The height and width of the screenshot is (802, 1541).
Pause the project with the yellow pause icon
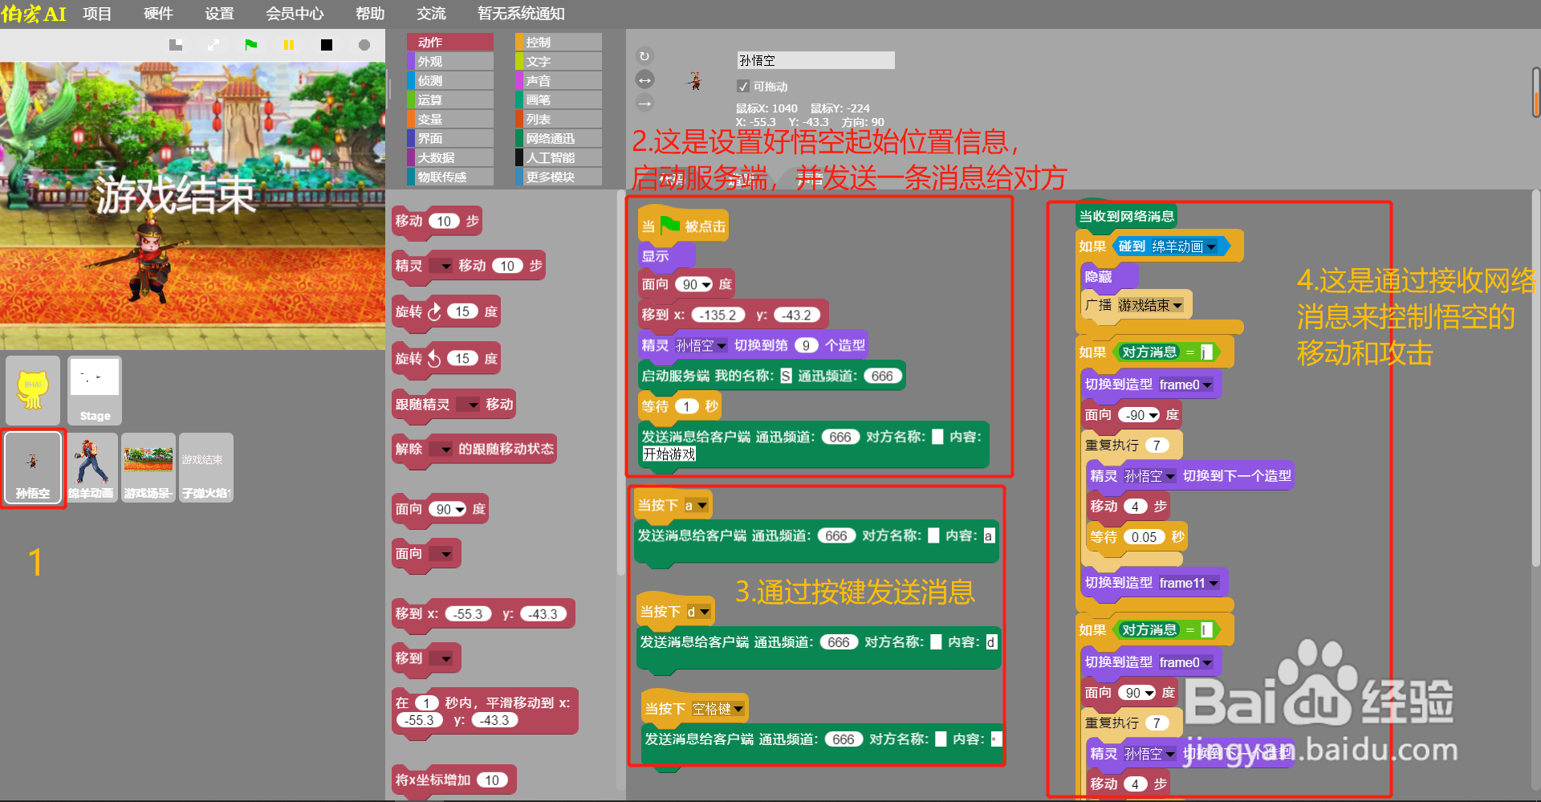coord(289,45)
